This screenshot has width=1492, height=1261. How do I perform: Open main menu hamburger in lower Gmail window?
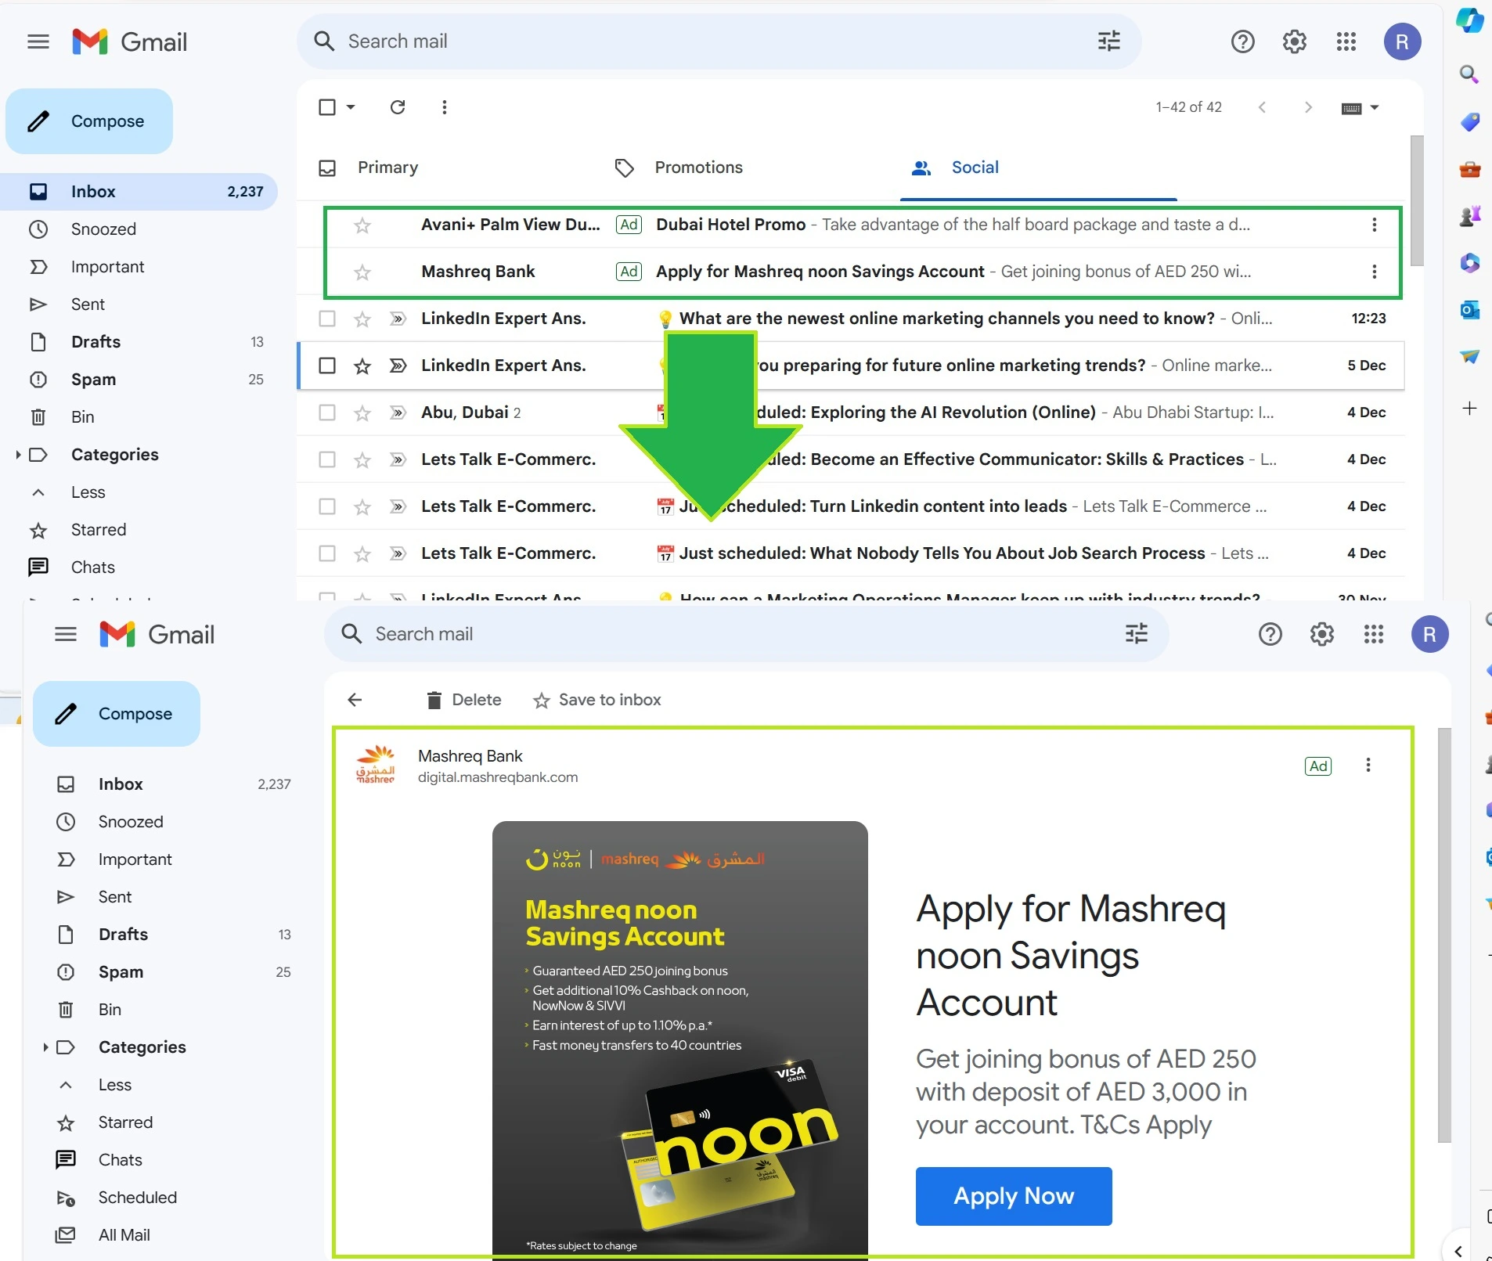[66, 634]
